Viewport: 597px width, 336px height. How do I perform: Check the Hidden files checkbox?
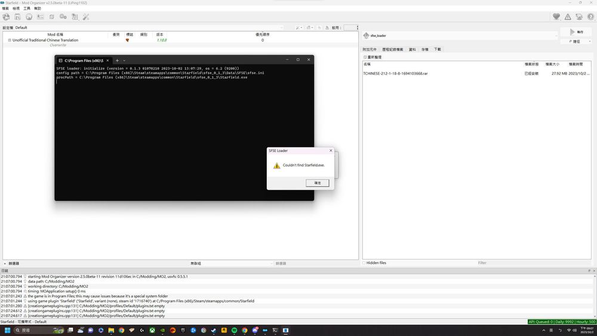click(x=365, y=263)
